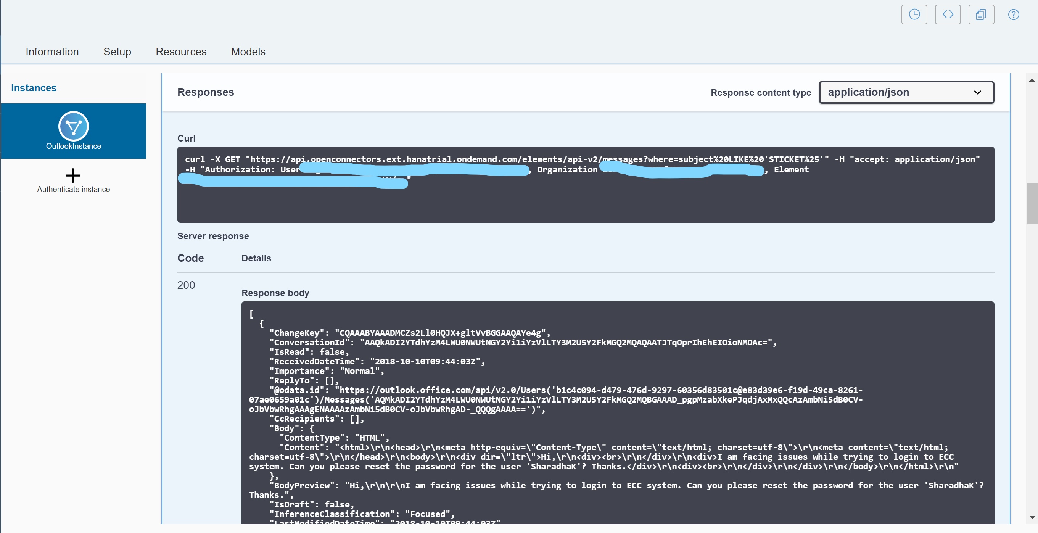Screen dimensions: 1038x533
Task: Open Response content type dropdown
Action: [906, 92]
